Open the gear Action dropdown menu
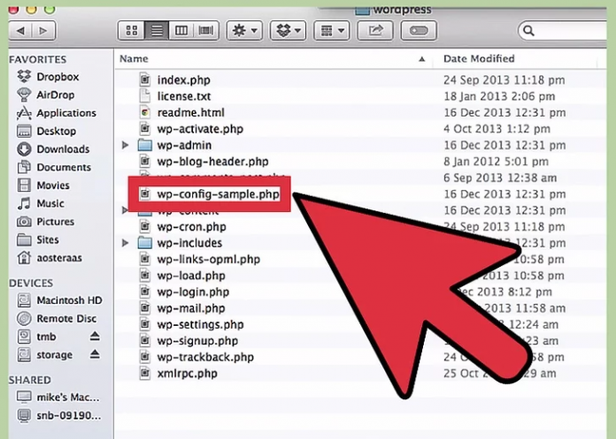Screen dimensions: 616x439 pyautogui.click(x=243, y=30)
